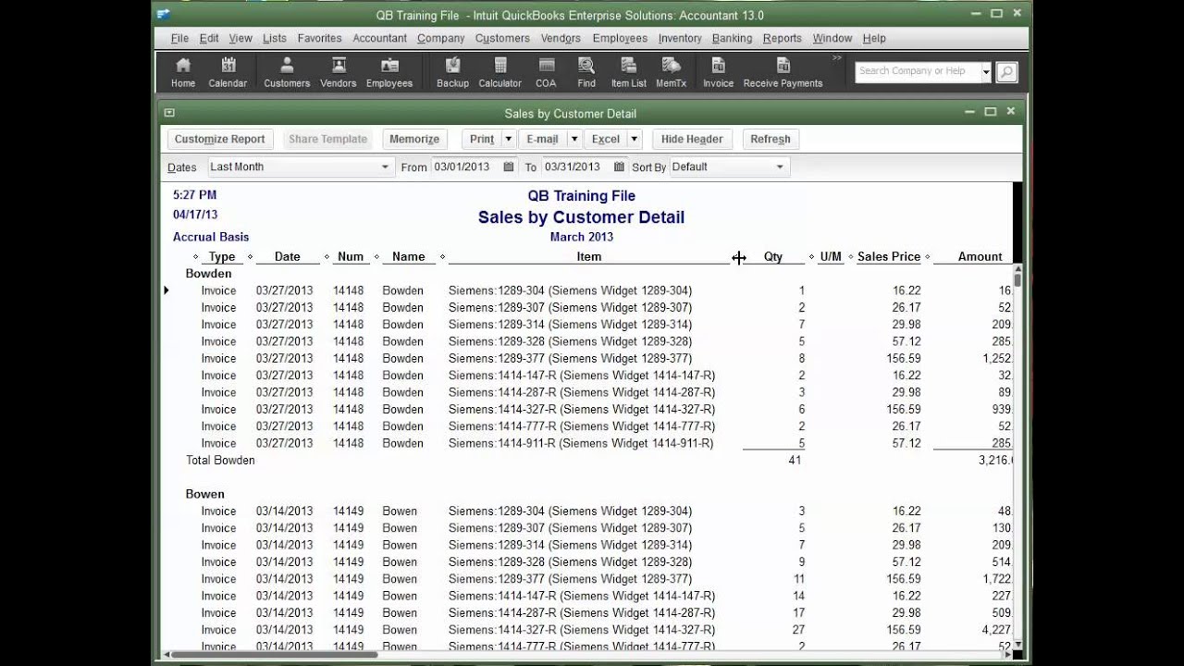Click the E-mail button

(x=542, y=139)
